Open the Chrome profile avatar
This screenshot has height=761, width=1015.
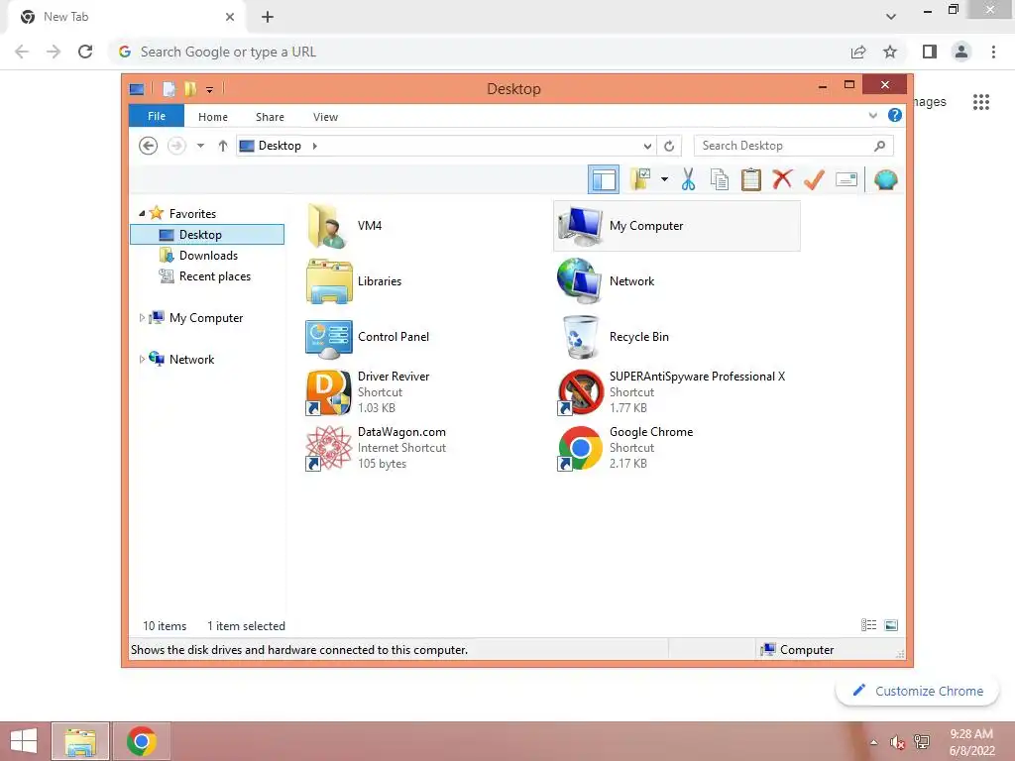click(x=961, y=52)
